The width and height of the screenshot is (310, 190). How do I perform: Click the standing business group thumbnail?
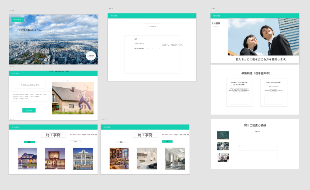pyautogui.click(x=223, y=157)
